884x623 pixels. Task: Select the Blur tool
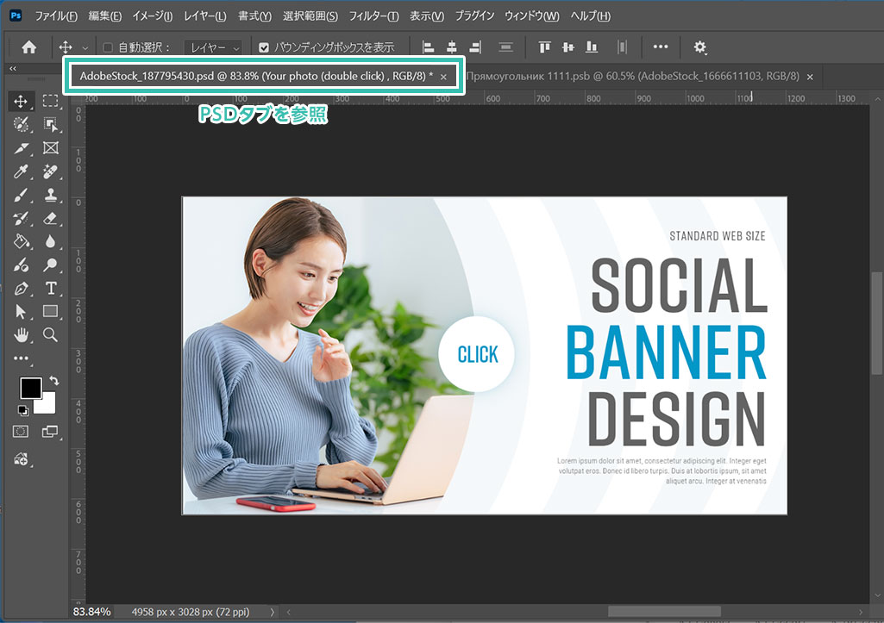point(50,241)
